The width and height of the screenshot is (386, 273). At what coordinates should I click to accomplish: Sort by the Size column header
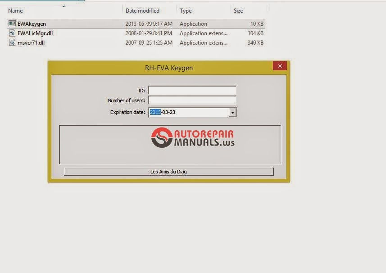click(238, 10)
